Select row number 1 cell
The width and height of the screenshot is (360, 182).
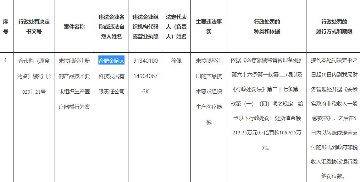click(x=6, y=60)
